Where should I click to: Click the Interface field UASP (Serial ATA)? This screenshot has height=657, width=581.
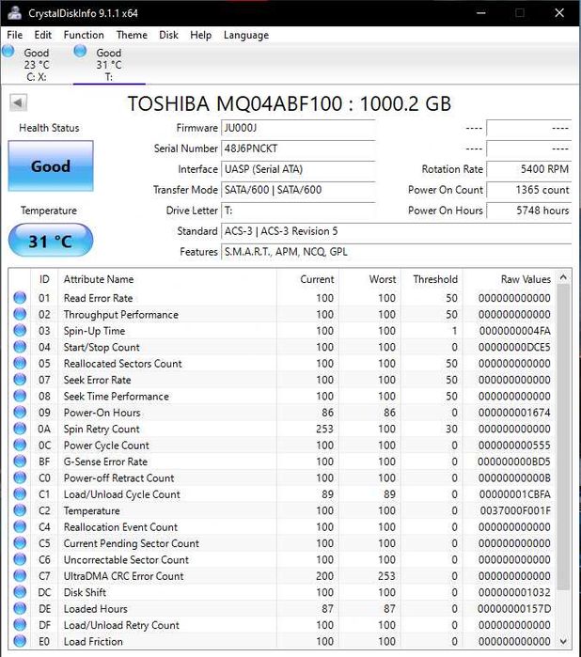pyautogui.click(x=298, y=169)
